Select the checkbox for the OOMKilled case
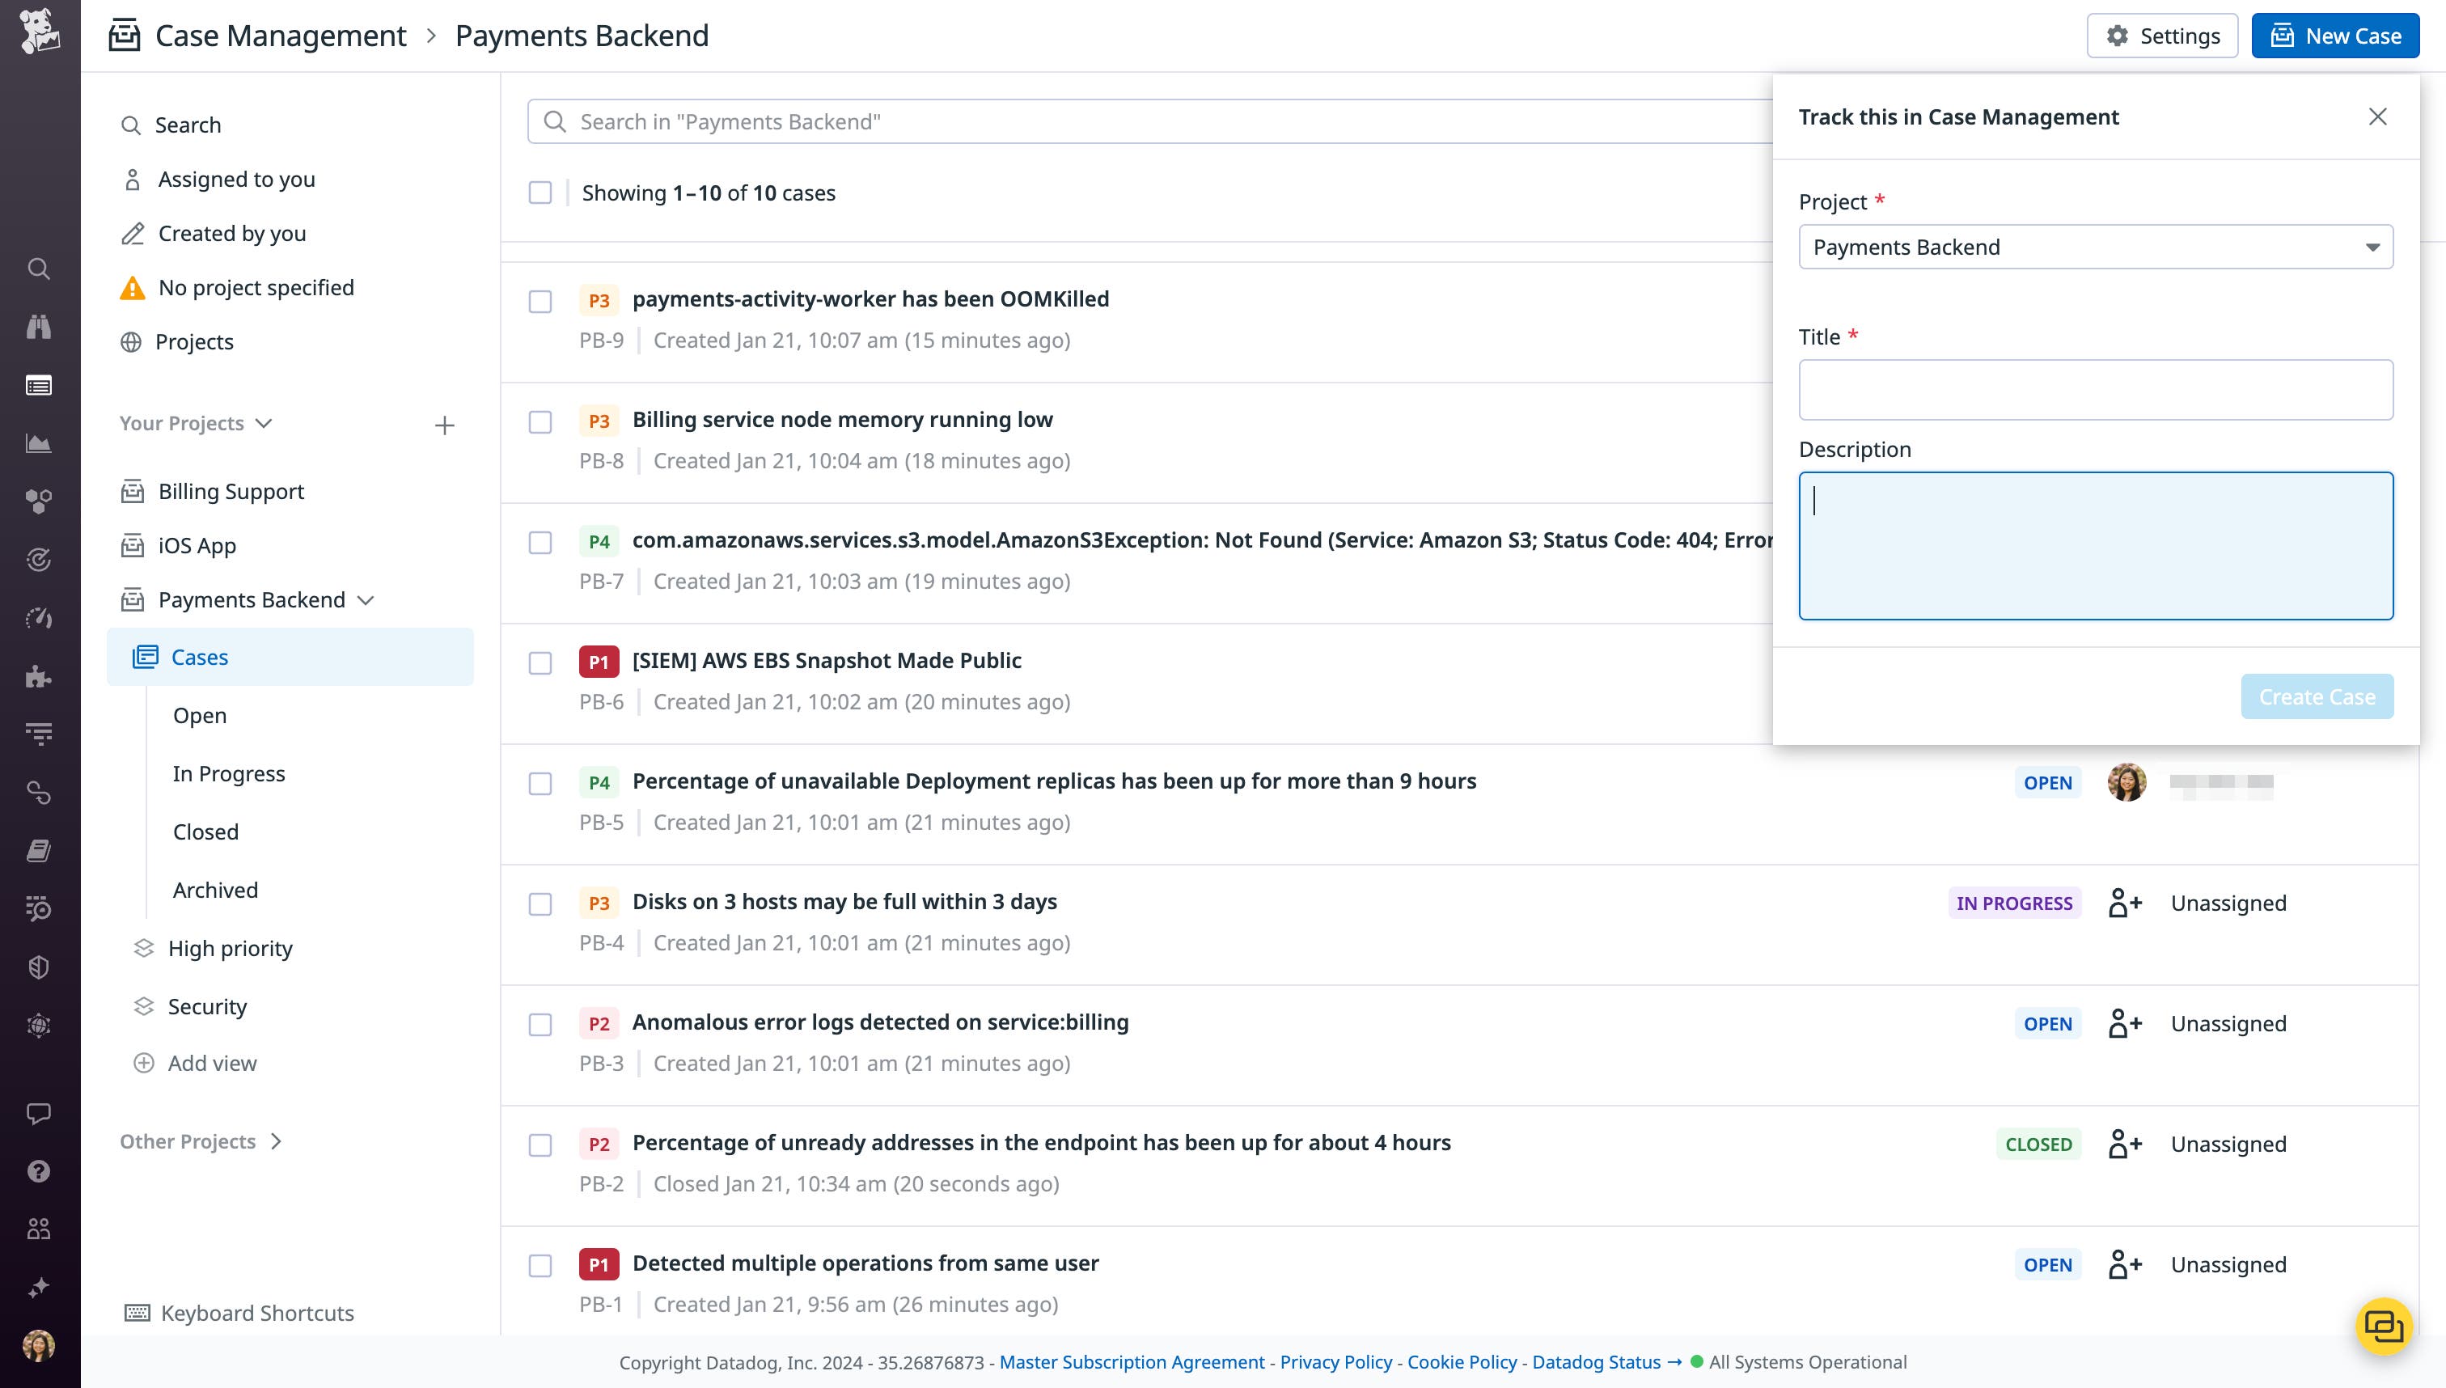The image size is (2446, 1388). pos(540,301)
